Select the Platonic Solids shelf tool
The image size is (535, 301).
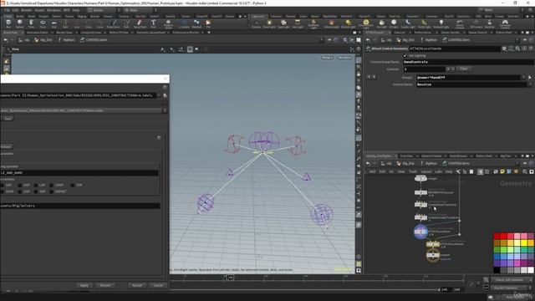point(169,23)
